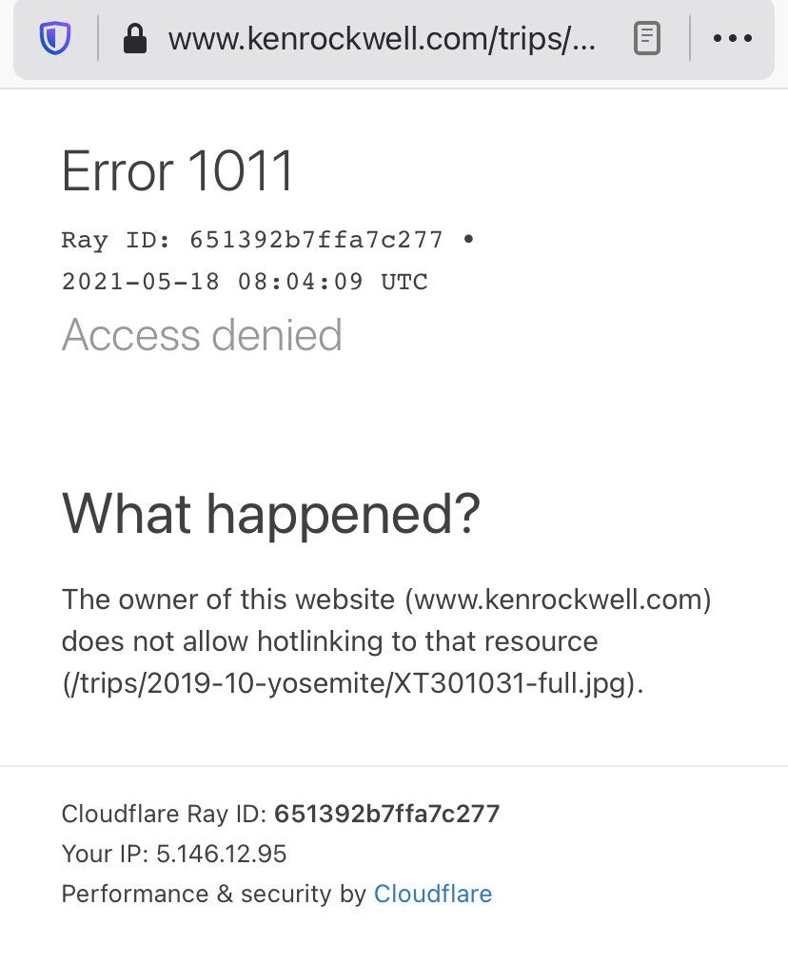
Task: Click the "Error 1011" heading
Action: tap(178, 172)
